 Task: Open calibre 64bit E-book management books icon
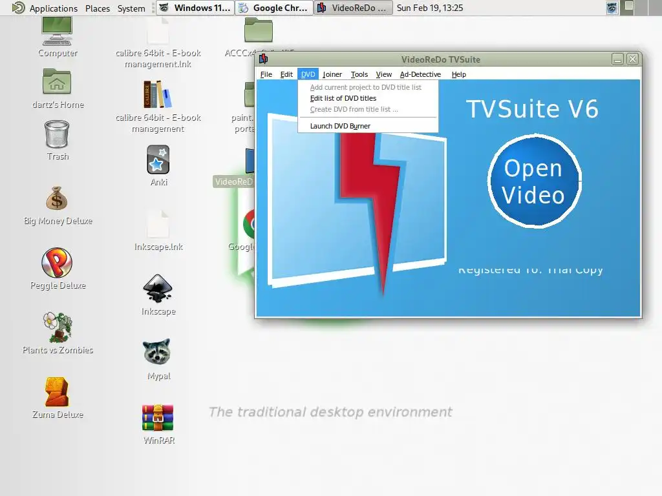point(158,94)
